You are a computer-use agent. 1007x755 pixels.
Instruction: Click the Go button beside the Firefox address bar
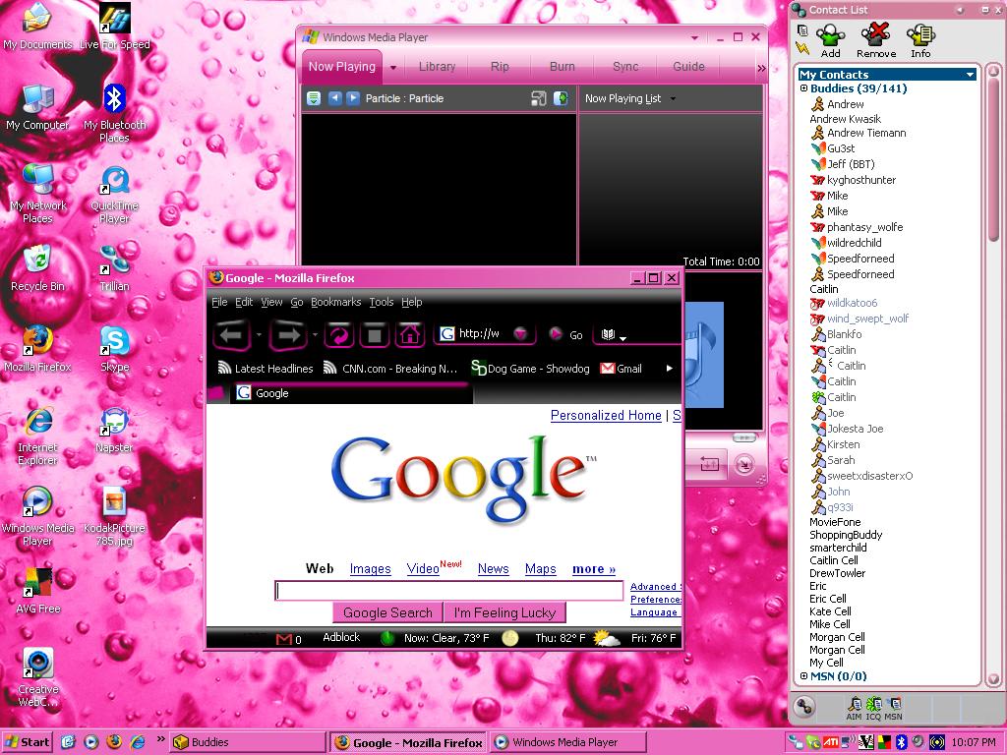pyautogui.click(x=565, y=334)
